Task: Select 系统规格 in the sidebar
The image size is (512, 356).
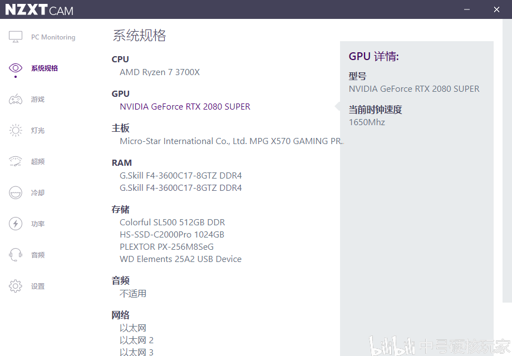Action: click(x=45, y=68)
